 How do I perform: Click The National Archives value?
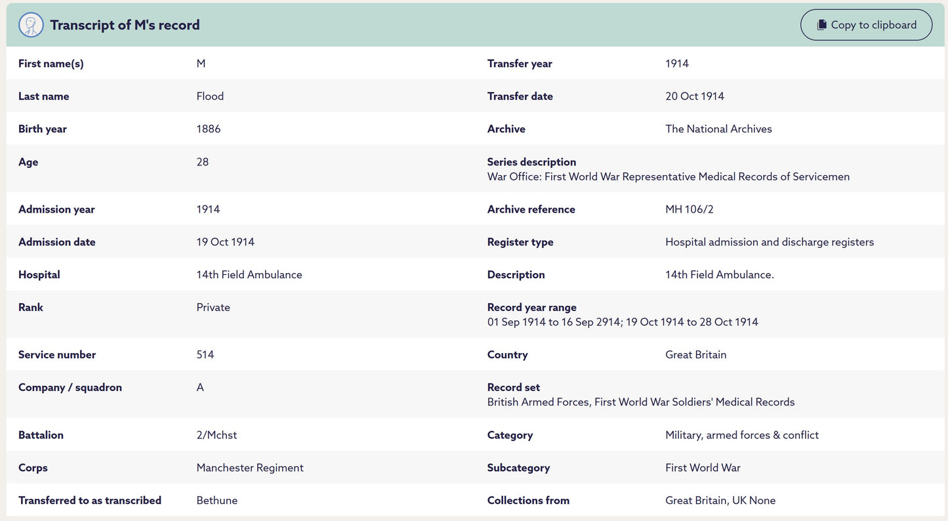point(718,129)
